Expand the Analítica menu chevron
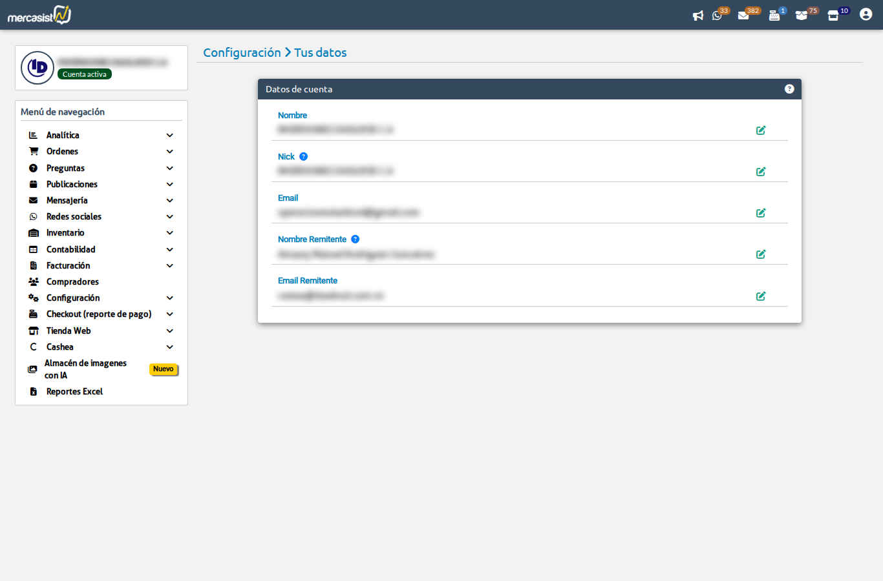This screenshot has width=883, height=581. click(x=170, y=136)
